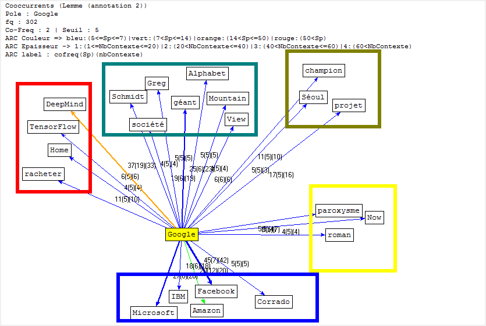Select the Greg node
The height and width of the screenshot is (326, 486).
(x=157, y=83)
